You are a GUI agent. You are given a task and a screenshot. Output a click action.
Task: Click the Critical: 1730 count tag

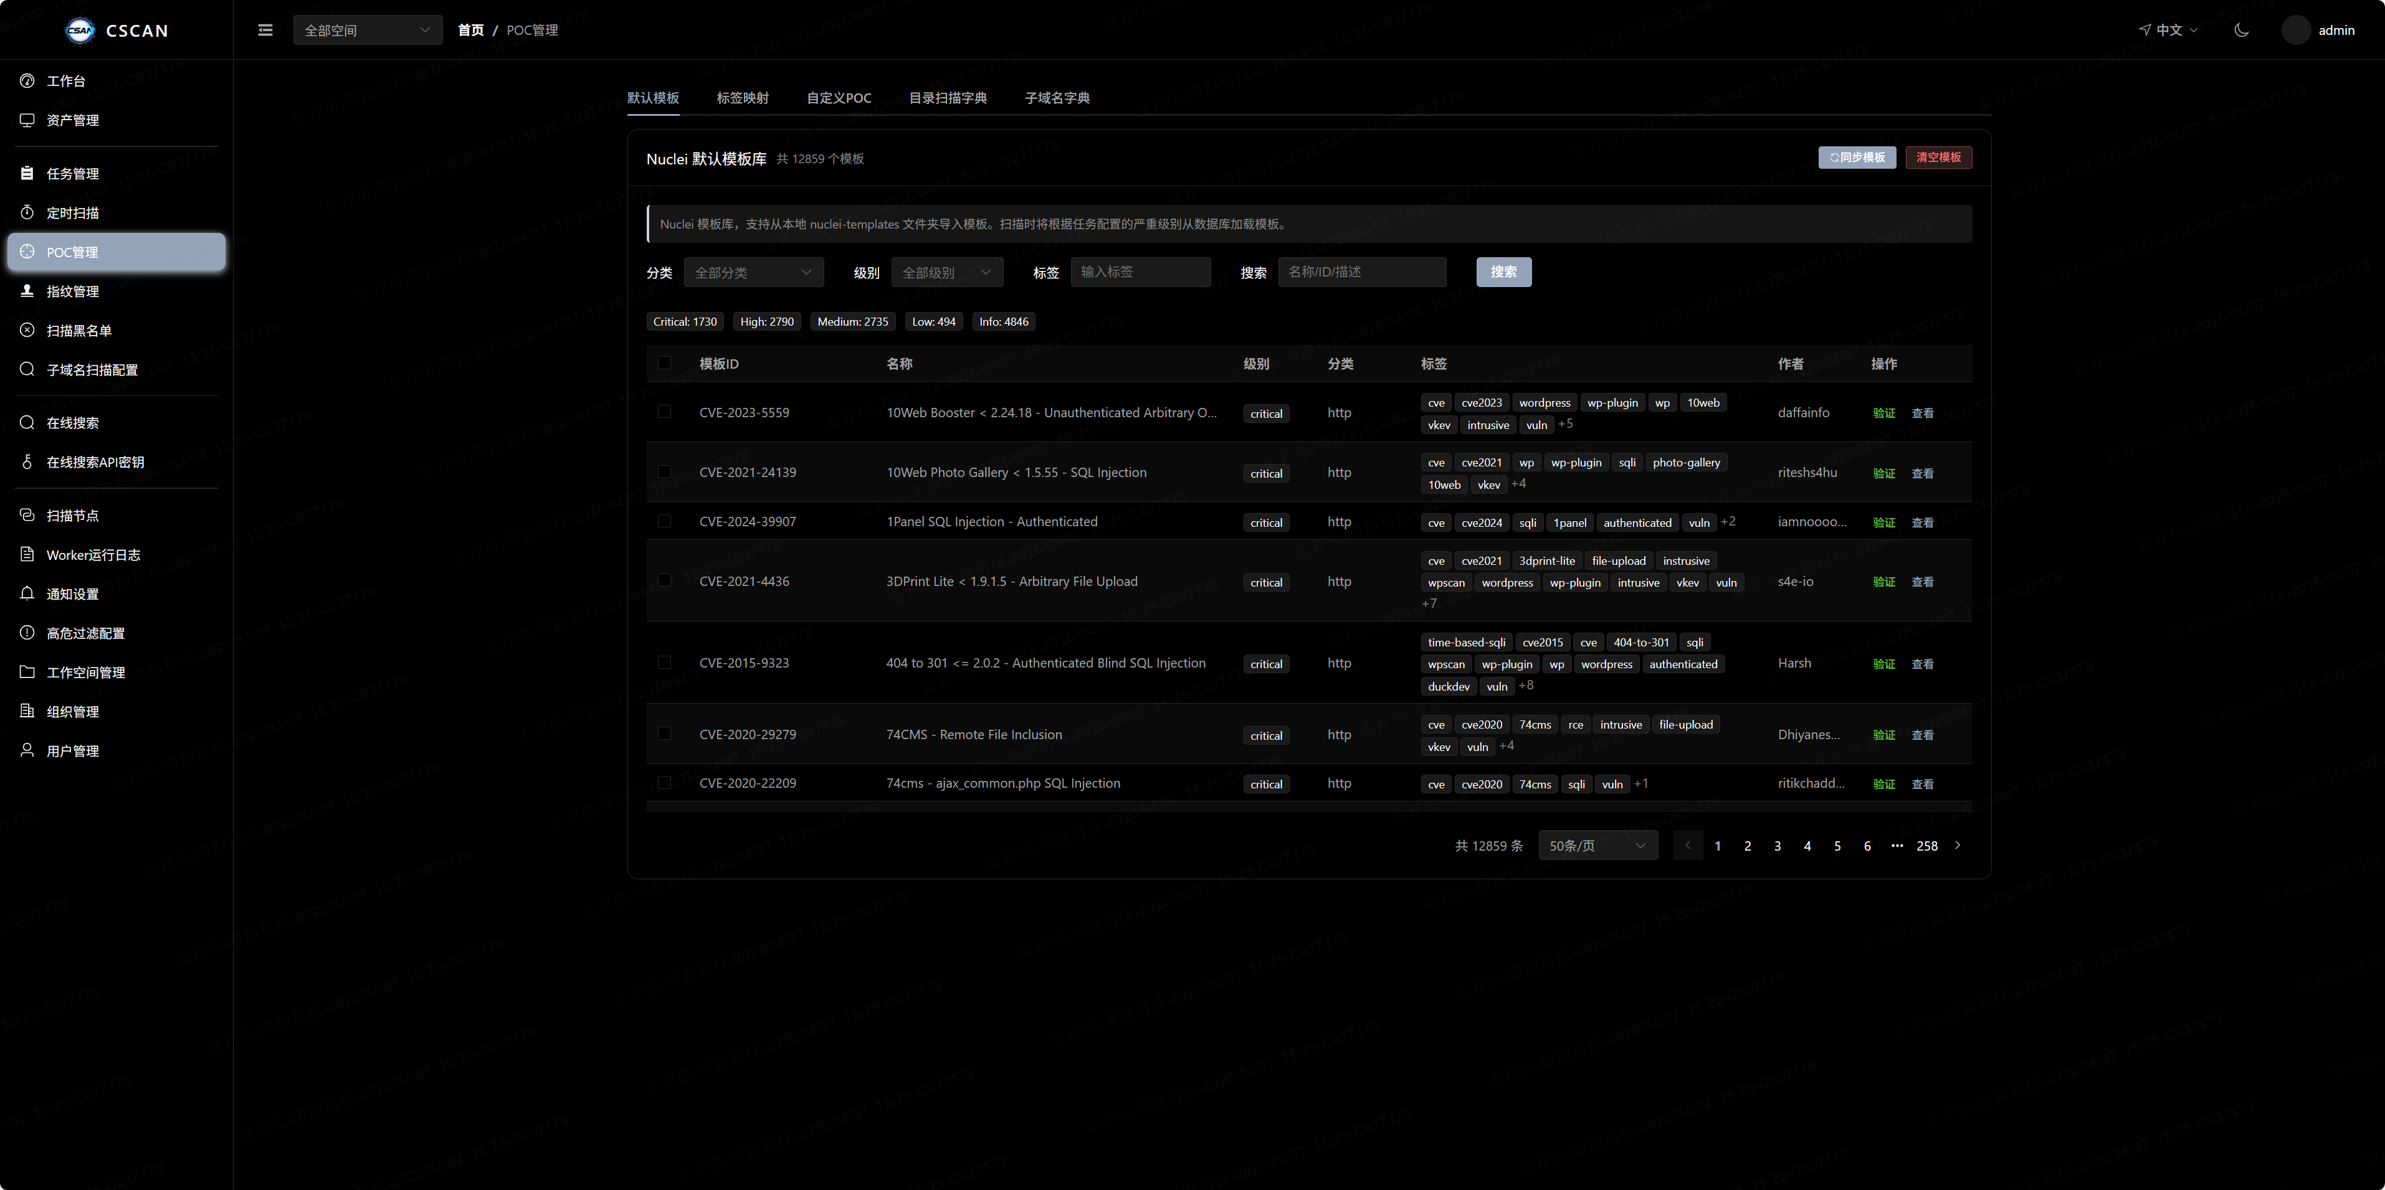point(685,322)
